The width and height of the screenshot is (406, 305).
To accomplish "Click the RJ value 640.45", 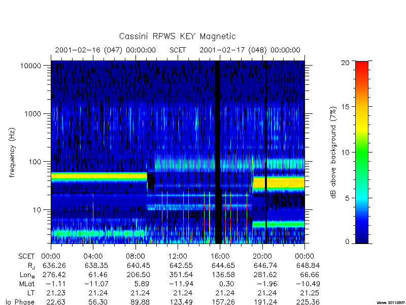I will point(139,265).
